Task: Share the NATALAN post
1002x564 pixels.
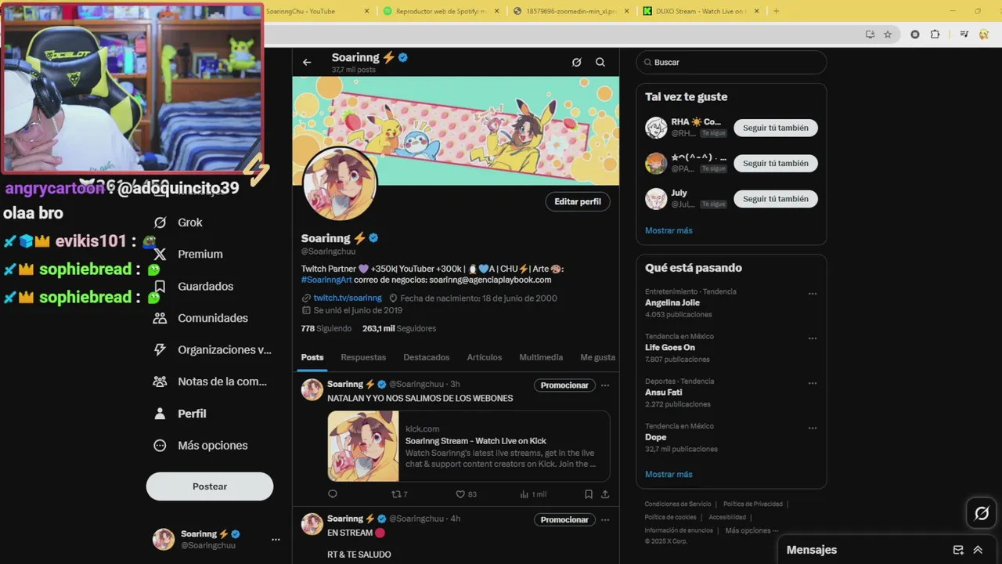Action: [x=605, y=494]
